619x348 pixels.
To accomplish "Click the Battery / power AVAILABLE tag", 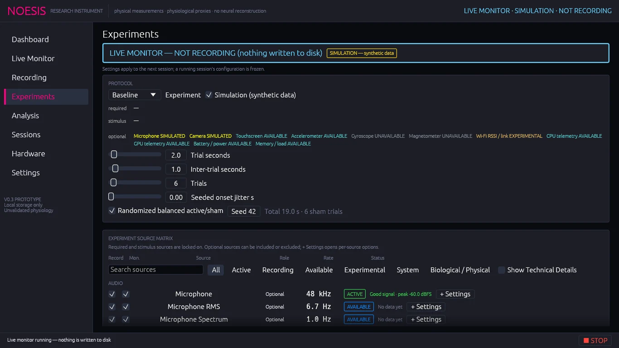I will (222, 144).
